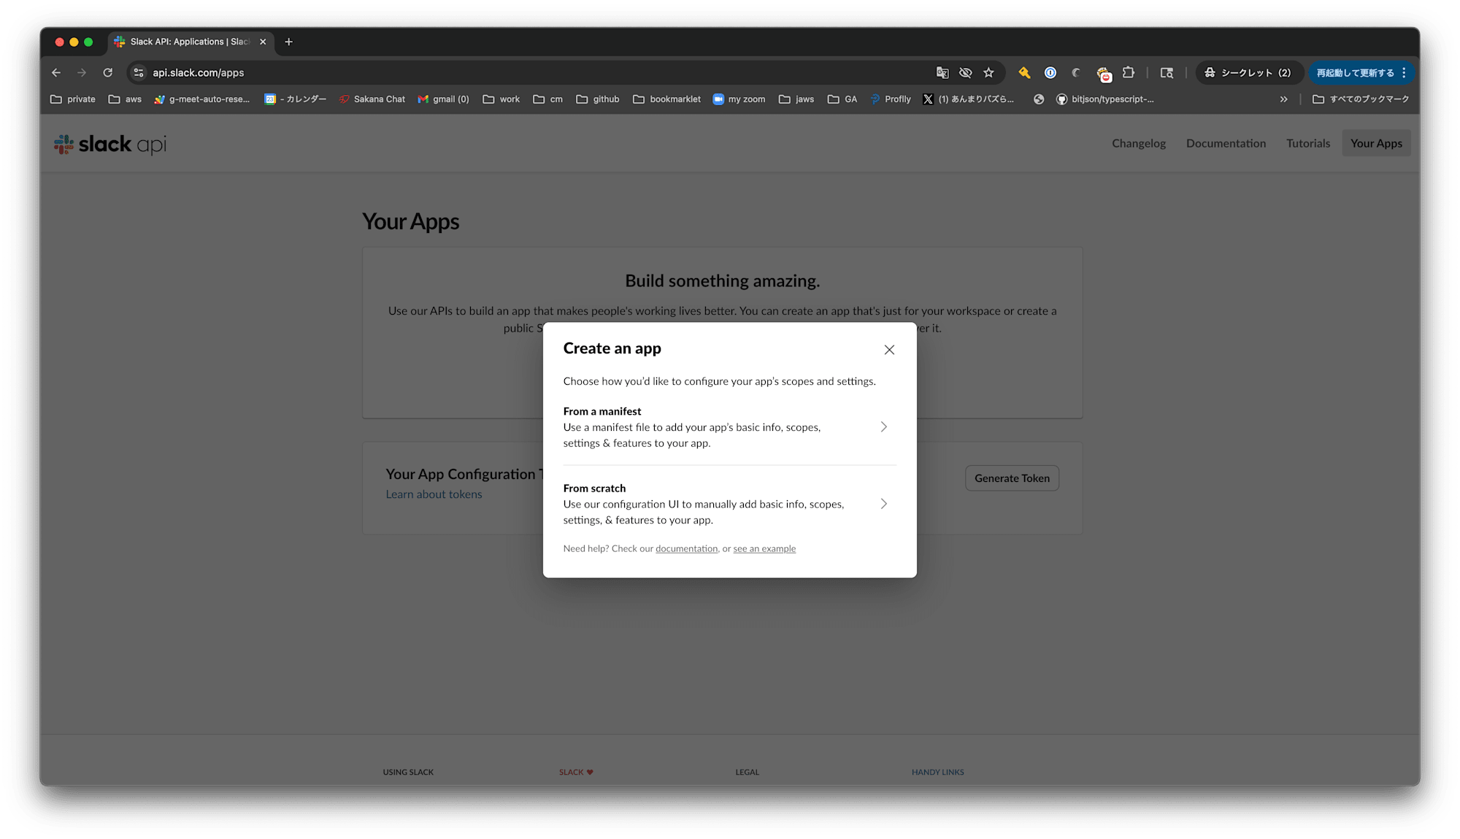This screenshot has width=1460, height=839.
Task: Open the Extensions puzzle-piece menu
Action: point(1129,72)
